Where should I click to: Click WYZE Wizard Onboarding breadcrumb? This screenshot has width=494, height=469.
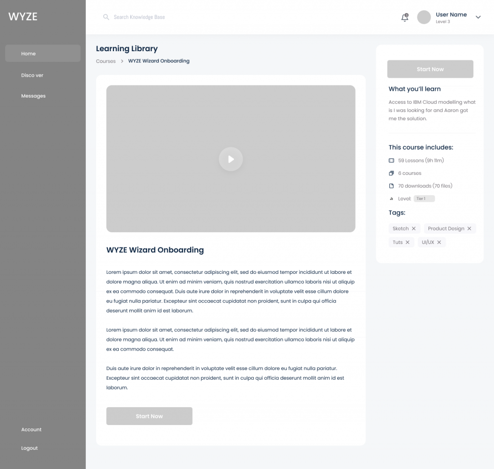159,61
